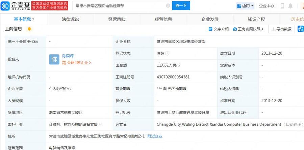Click 附近企业 nearby companies link
This screenshot has height=150, width=304.
(x=155, y=136)
